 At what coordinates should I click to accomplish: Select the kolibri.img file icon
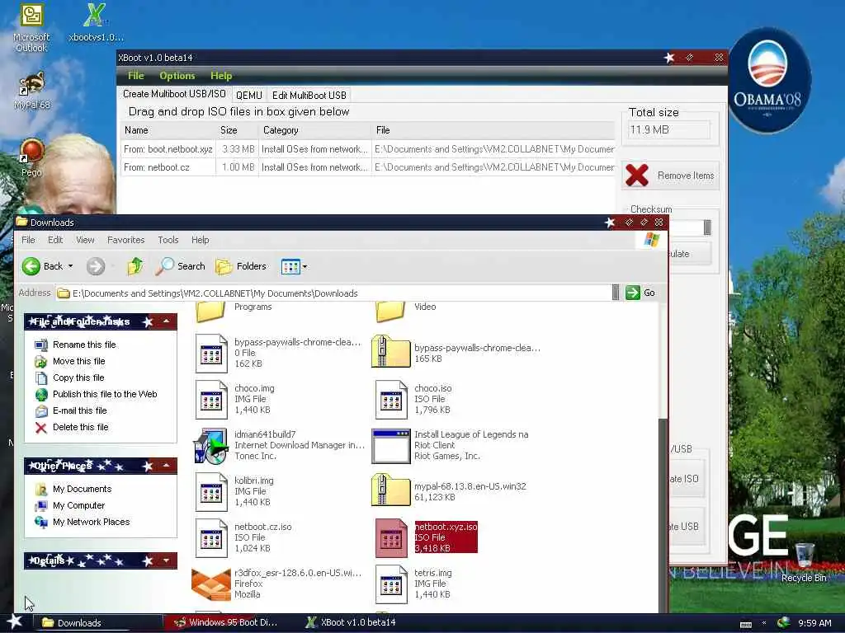click(x=211, y=492)
